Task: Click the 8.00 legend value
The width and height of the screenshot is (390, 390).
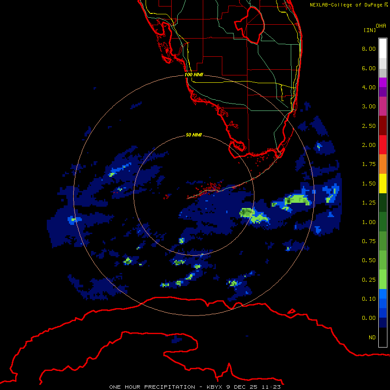Action: [369, 49]
